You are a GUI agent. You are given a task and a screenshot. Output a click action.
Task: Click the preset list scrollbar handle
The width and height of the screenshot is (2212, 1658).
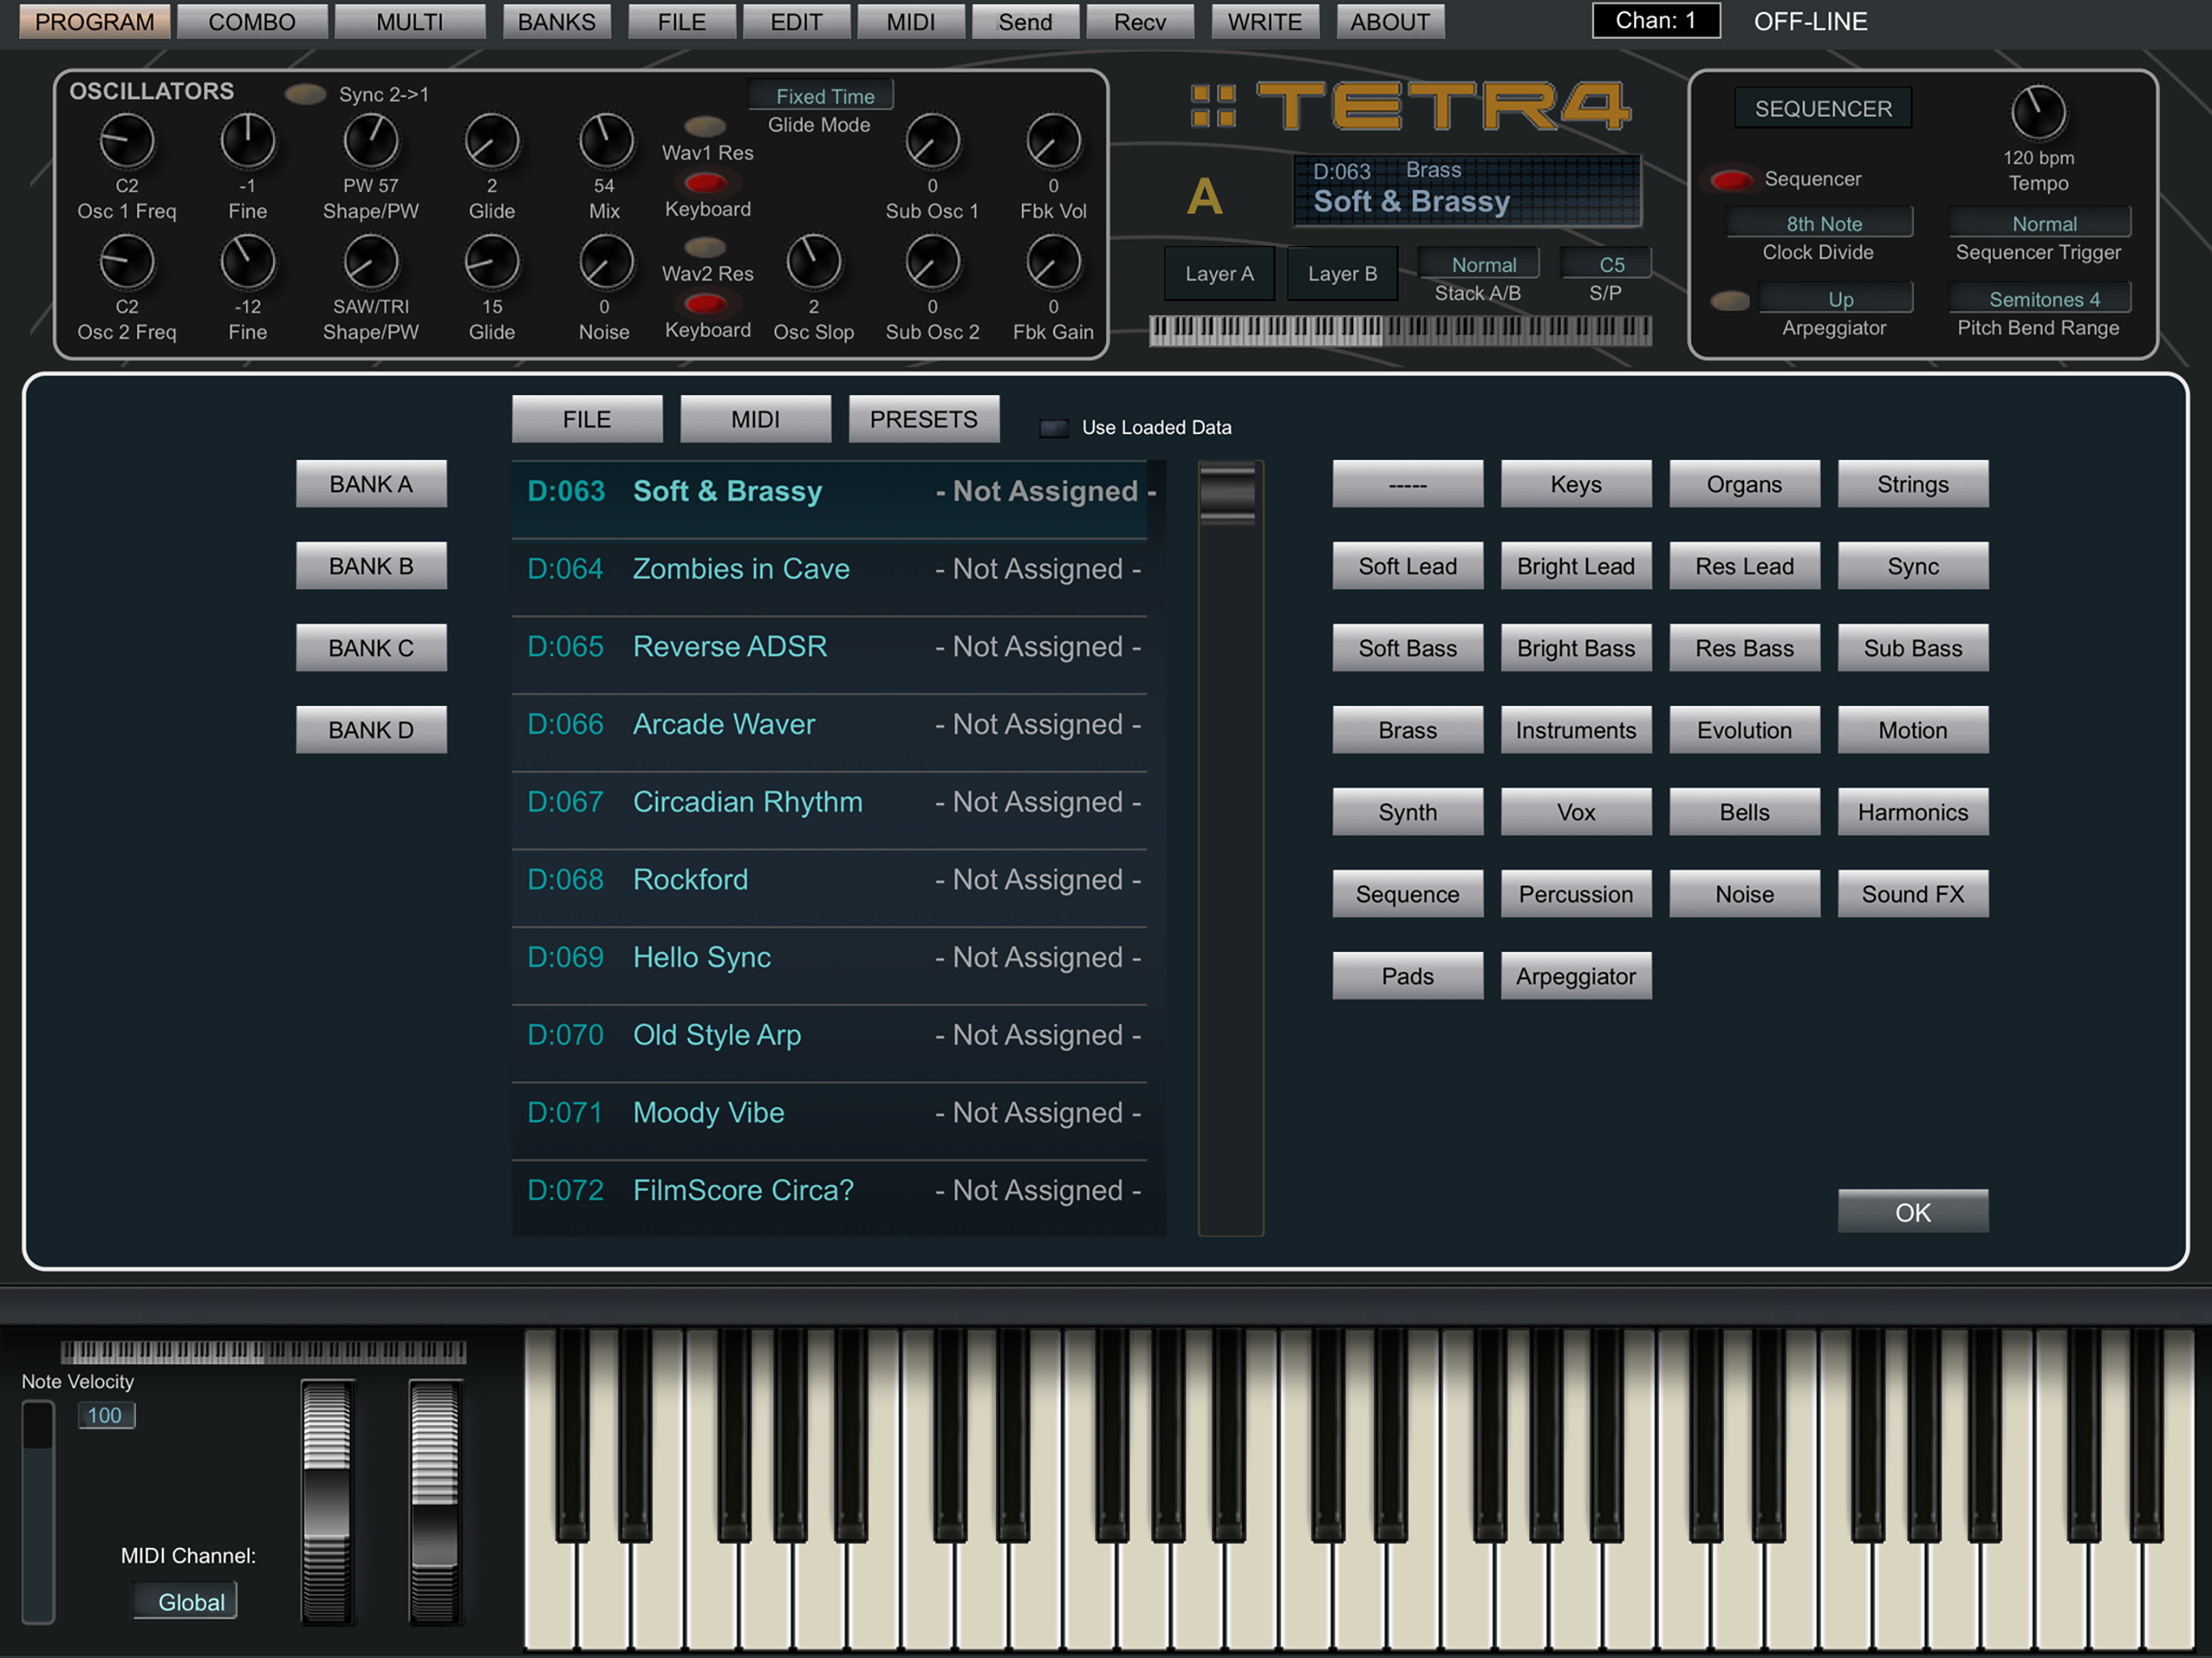pyautogui.click(x=1228, y=494)
